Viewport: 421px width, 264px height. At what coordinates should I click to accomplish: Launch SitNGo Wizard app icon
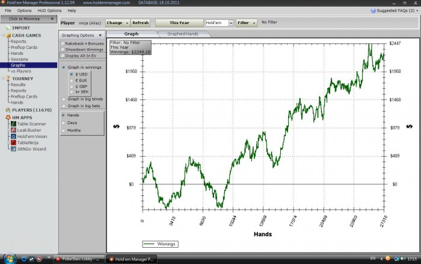[13, 149]
